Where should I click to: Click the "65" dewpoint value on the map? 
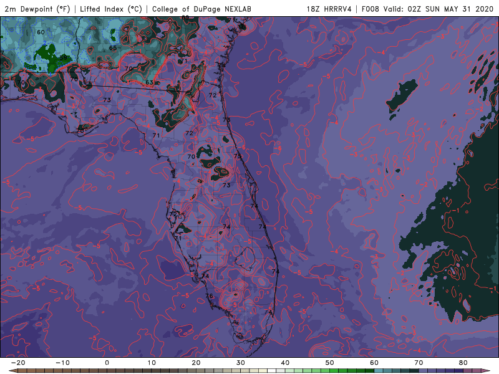[113, 48]
